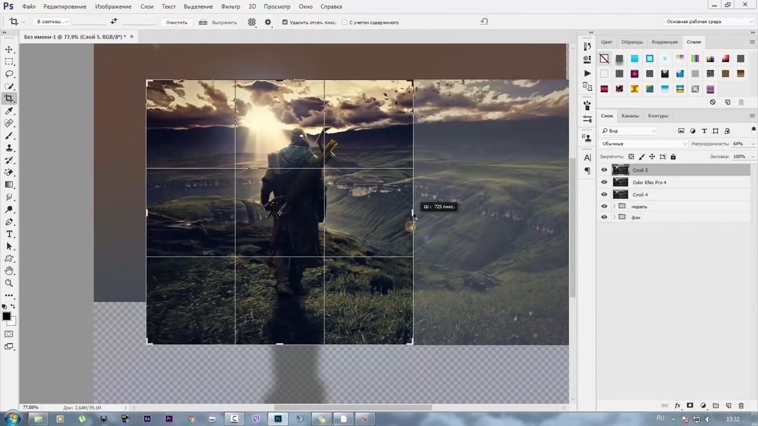The height and width of the screenshot is (426, 758).
Task: Switch to the 'Образцы' tab
Action: tap(632, 42)
